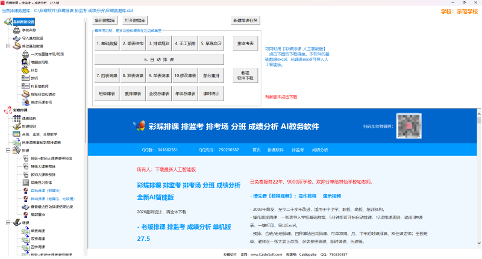Click the 彩蝶排课 butterfly icon in tree
This screenshot has width=482, height=259.
click(8, 110)
